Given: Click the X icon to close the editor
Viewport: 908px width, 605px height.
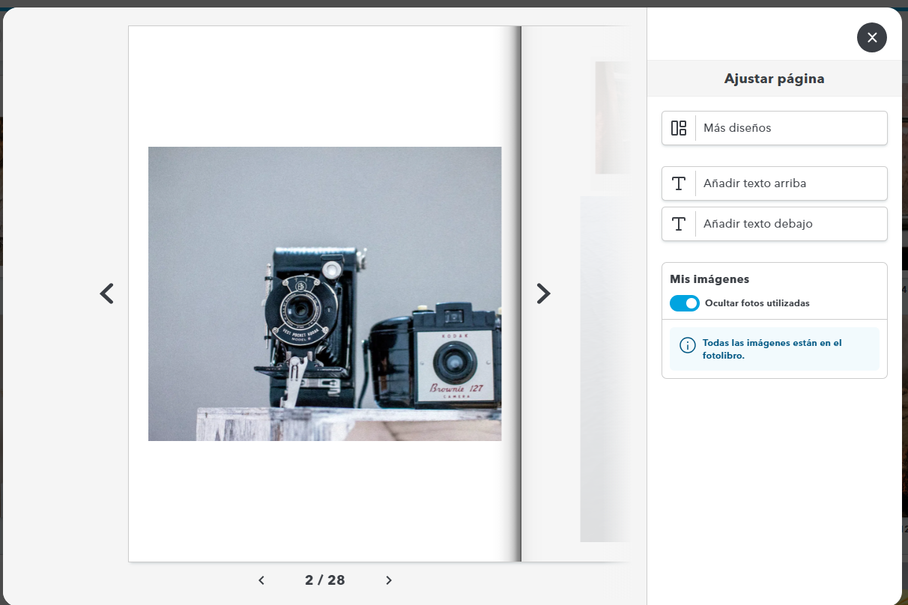Looking at the screenshot, I should pyautogui.click(x=871, y=37).
